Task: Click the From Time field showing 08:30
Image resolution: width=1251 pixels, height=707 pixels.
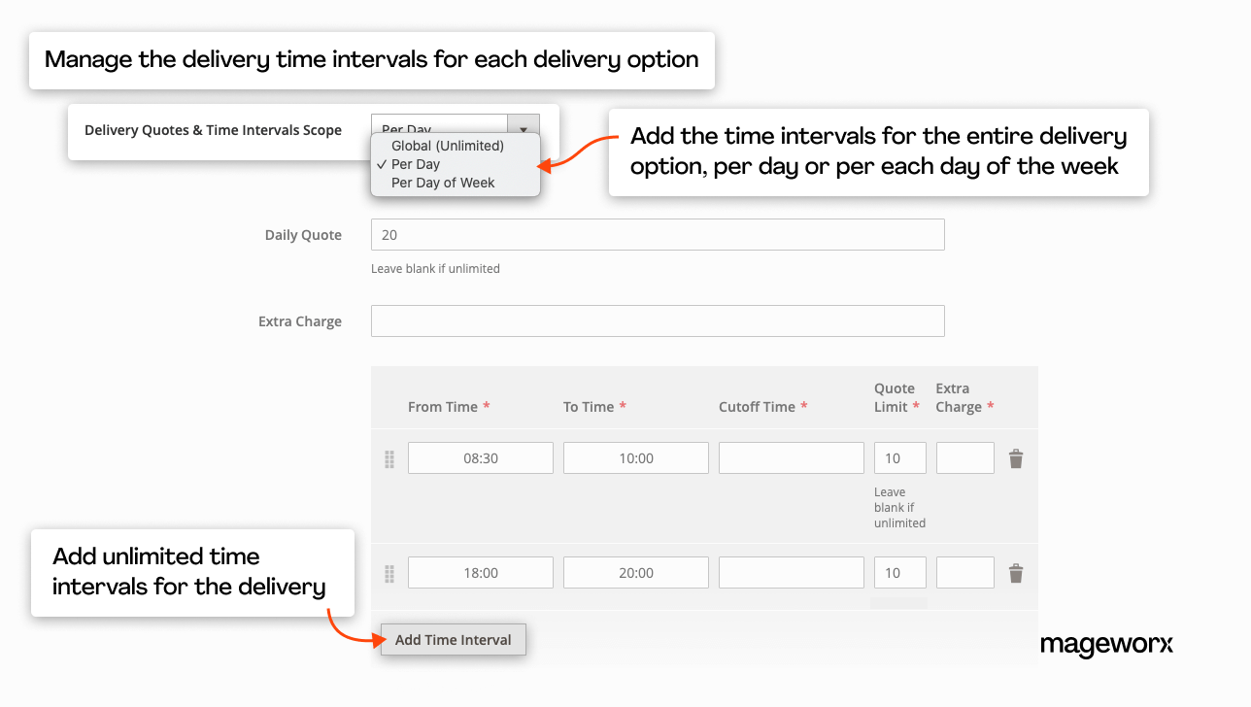Action: (x=480, y=457)
